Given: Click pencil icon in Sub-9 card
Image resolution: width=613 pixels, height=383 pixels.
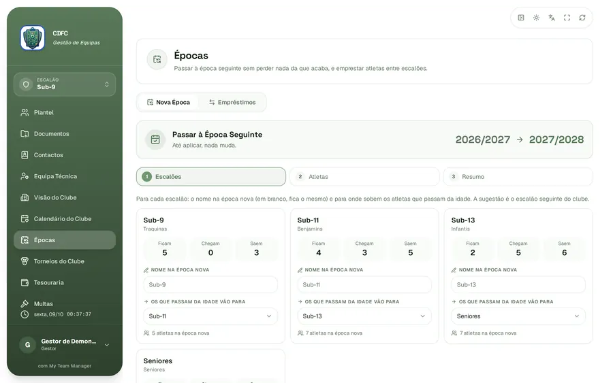Looking at the screenshot, I should click(146, 270).
